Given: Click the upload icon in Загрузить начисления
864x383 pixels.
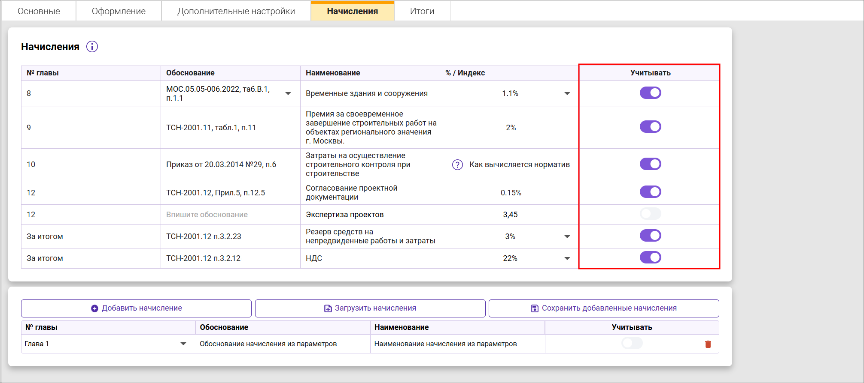Looking at the screenshot, I should pos(328,308).
